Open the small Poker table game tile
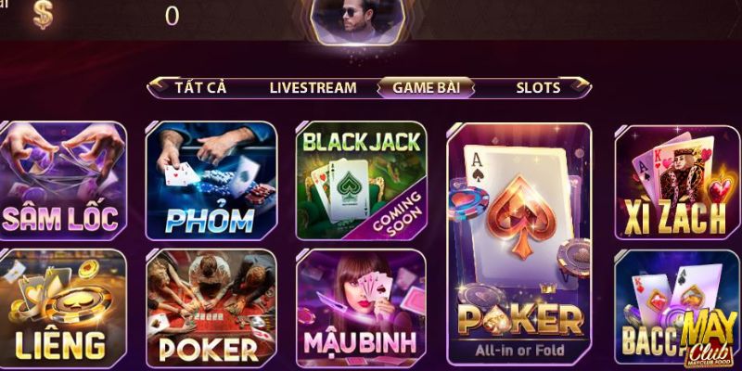Image resolution: width=742 pixels, height=371 pixels. click(x=211, y=309)
